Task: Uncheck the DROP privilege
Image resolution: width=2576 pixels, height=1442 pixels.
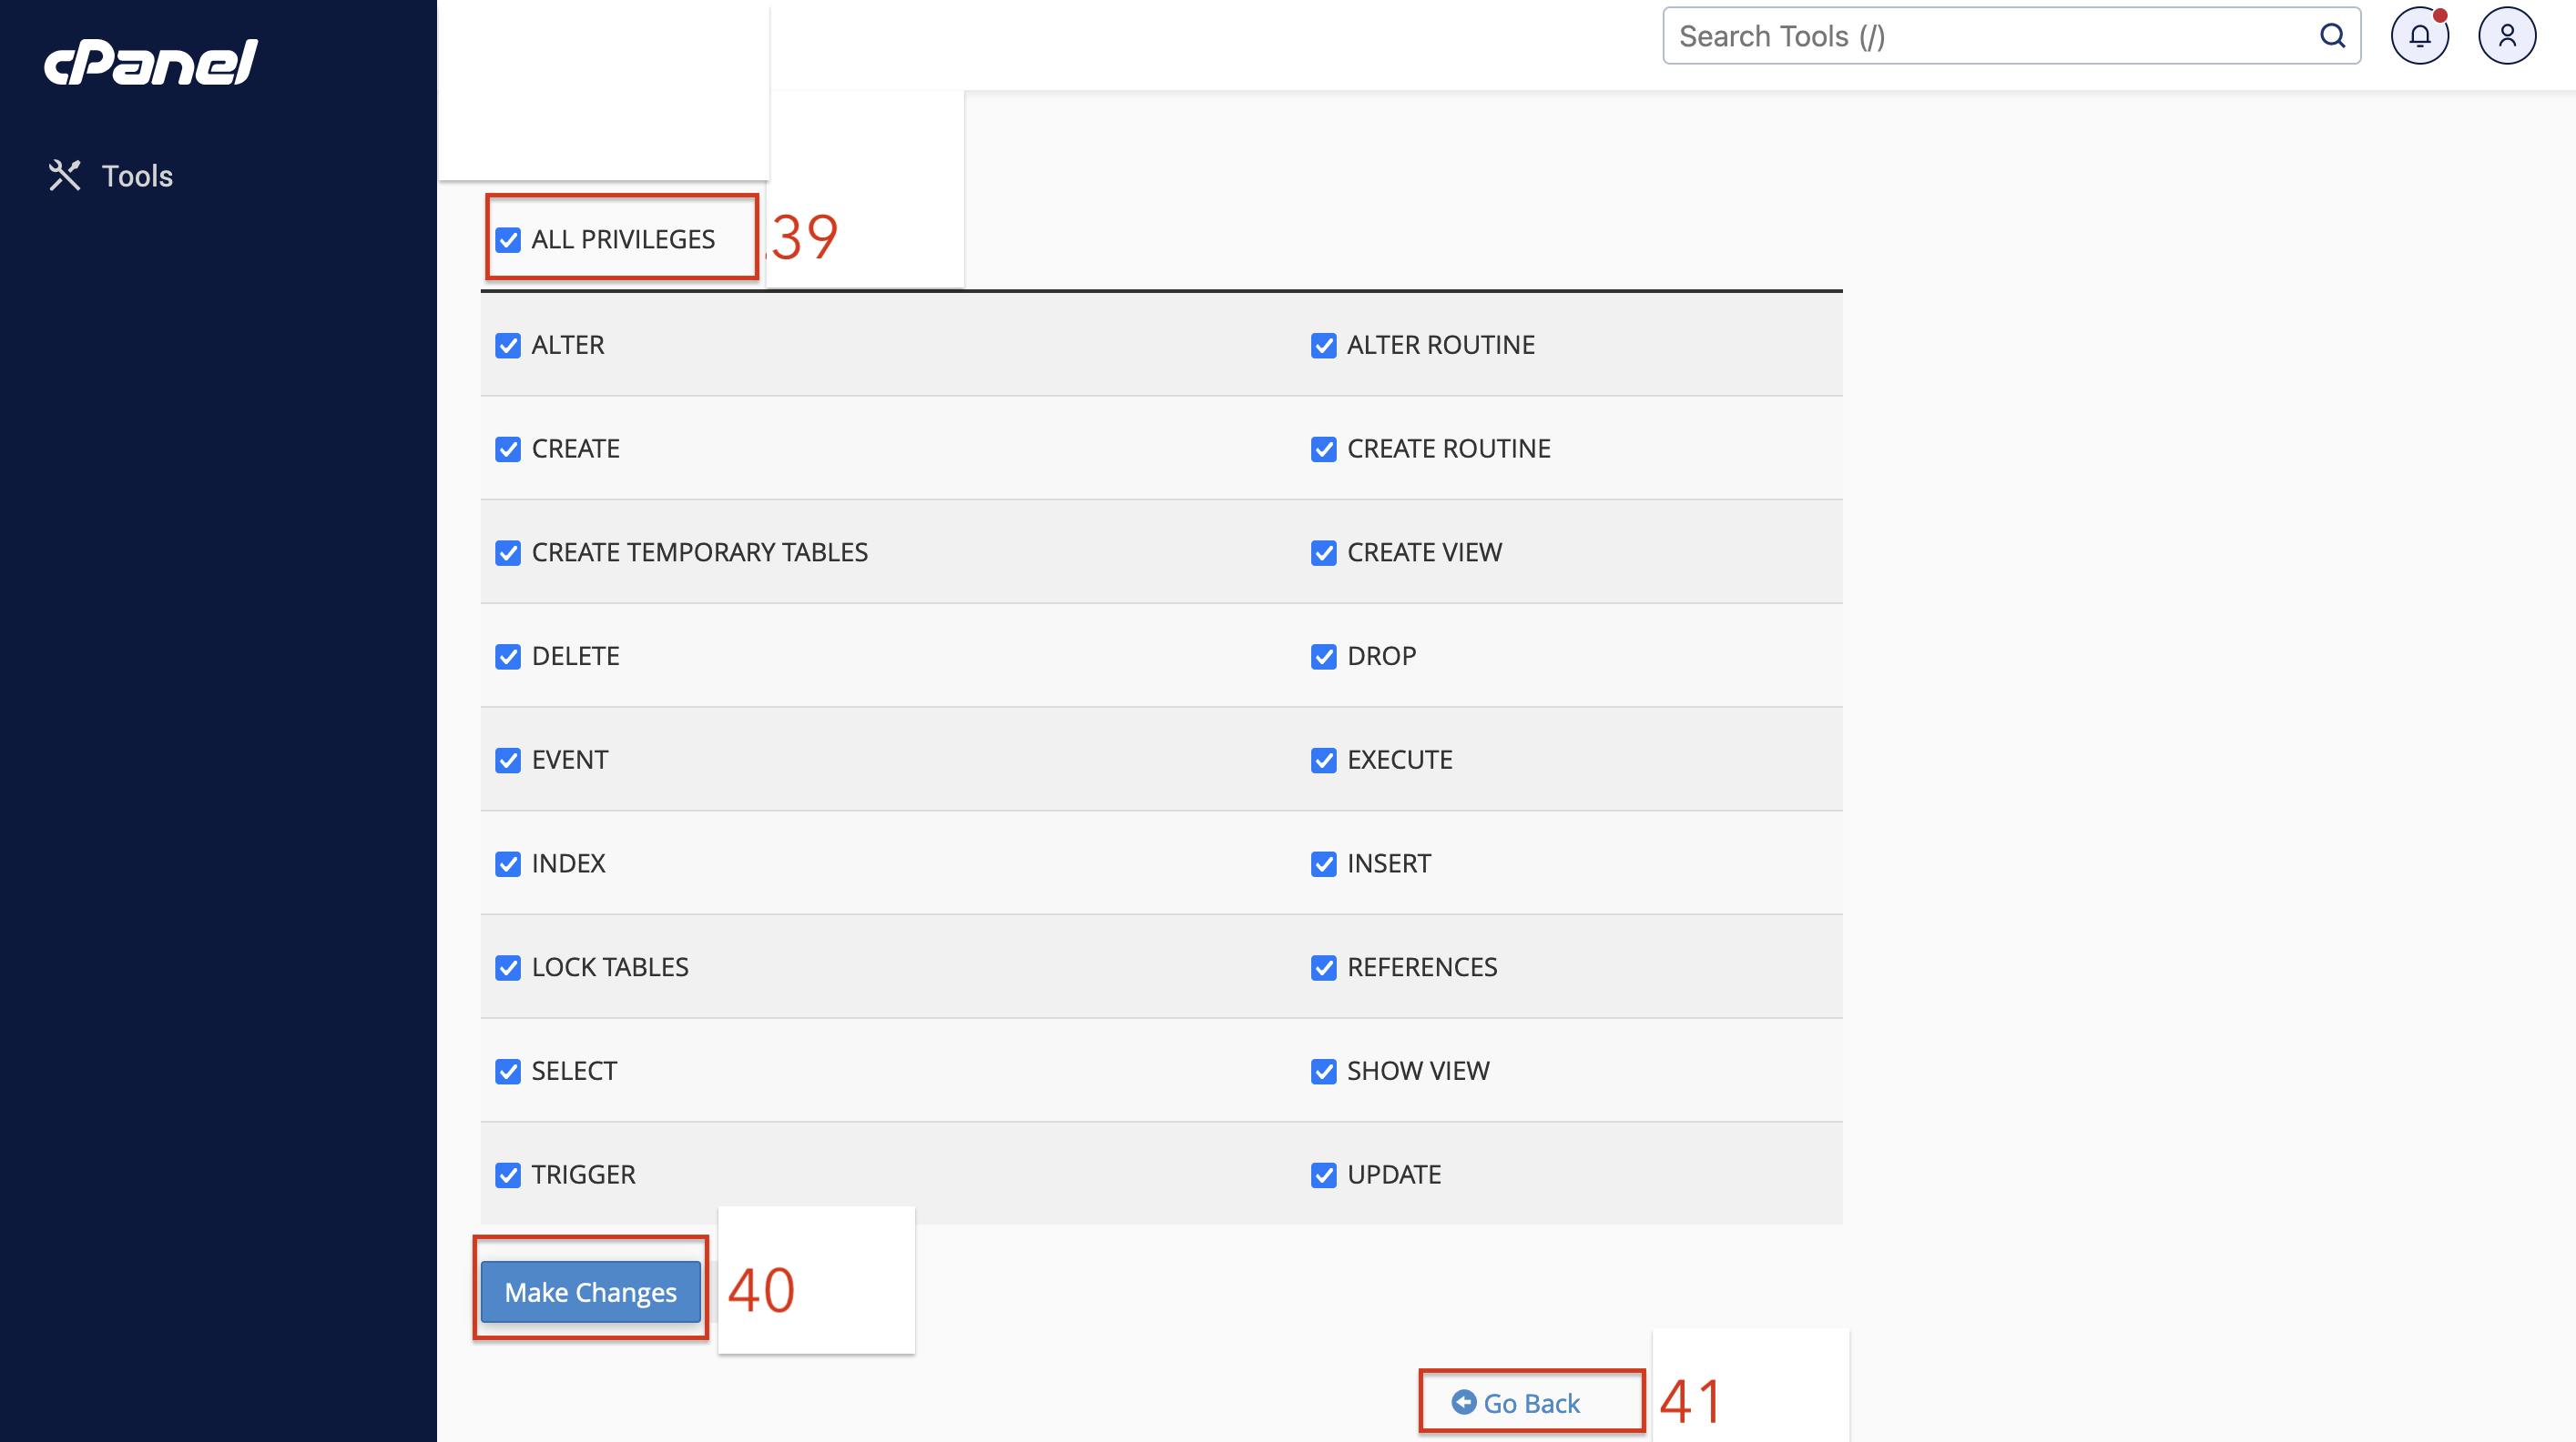Action: (1324, 658)
